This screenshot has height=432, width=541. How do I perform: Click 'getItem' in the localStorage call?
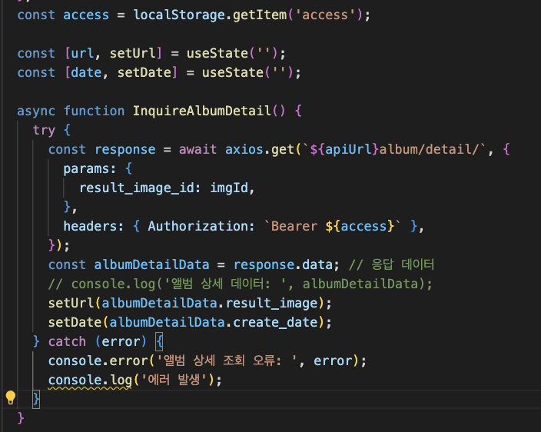click(x=260, y=15)
